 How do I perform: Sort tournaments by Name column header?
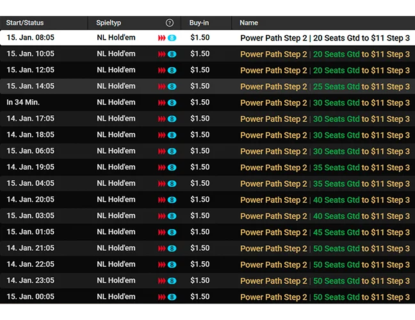(248, 23)
